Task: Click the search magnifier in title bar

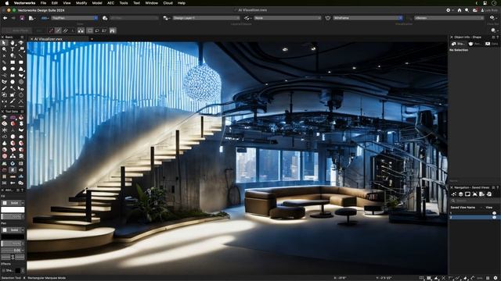Action: point(467,10)
